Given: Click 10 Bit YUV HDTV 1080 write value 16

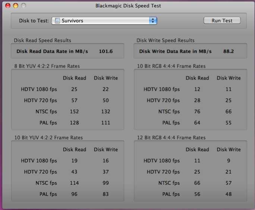Looking at the screenshot, I should [106, 161].
